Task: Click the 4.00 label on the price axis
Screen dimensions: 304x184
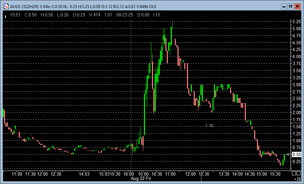Action: click(297, 57)
